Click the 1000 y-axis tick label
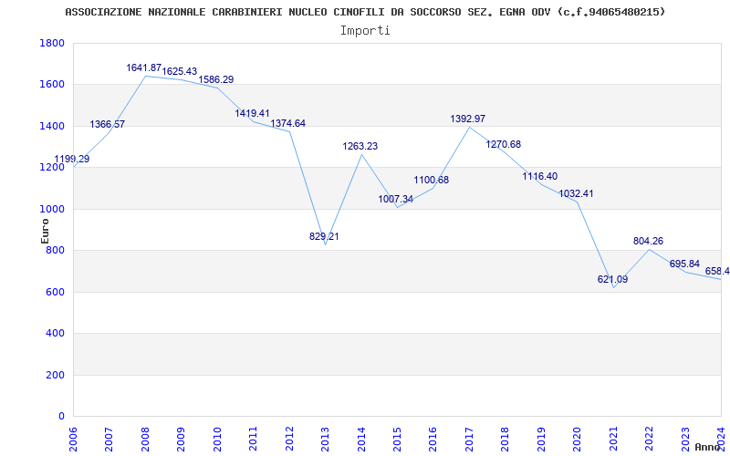Viewport: 730px width, 456px height. coord(52,210)
